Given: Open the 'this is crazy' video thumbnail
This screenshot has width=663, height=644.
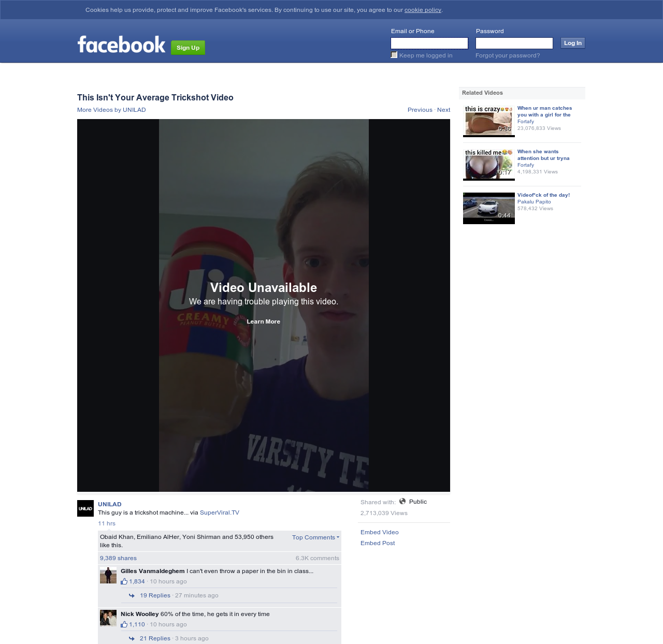Looking at the screenshot, I should [489, 121].
